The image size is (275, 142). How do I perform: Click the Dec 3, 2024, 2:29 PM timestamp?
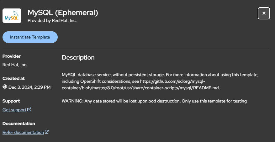(x=29, y=87)
